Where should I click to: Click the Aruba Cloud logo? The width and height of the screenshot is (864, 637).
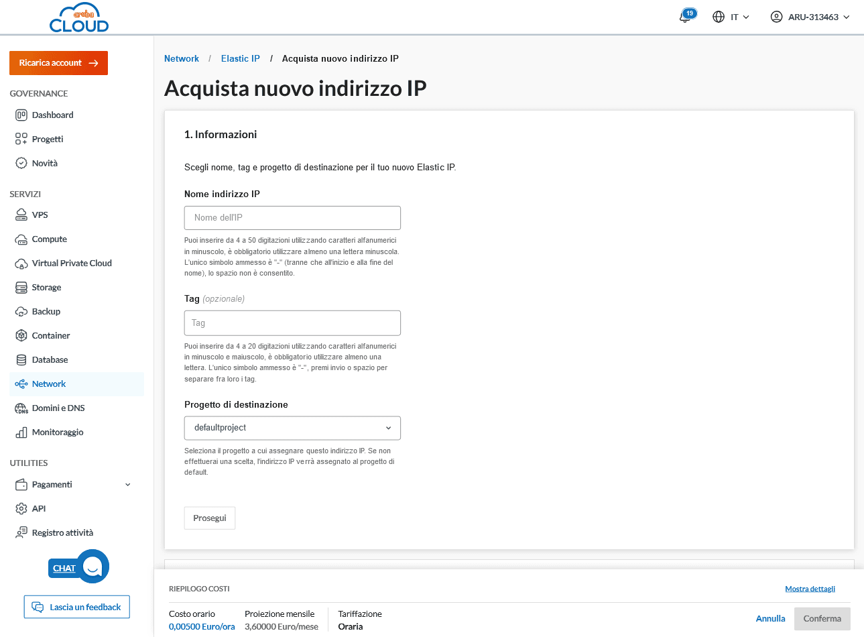(79, 17)
